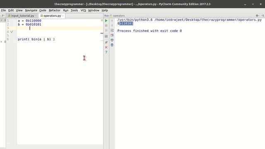
Task: Click code line 'a = 0b110000'
Action: (29, 21)
